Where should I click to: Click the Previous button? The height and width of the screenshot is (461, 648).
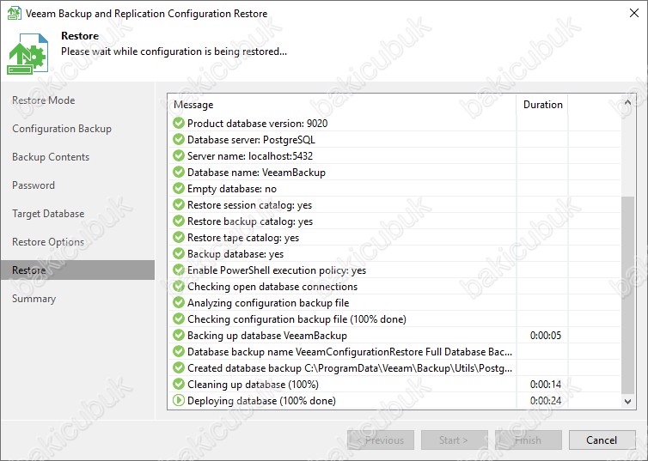tap(381, 440)
